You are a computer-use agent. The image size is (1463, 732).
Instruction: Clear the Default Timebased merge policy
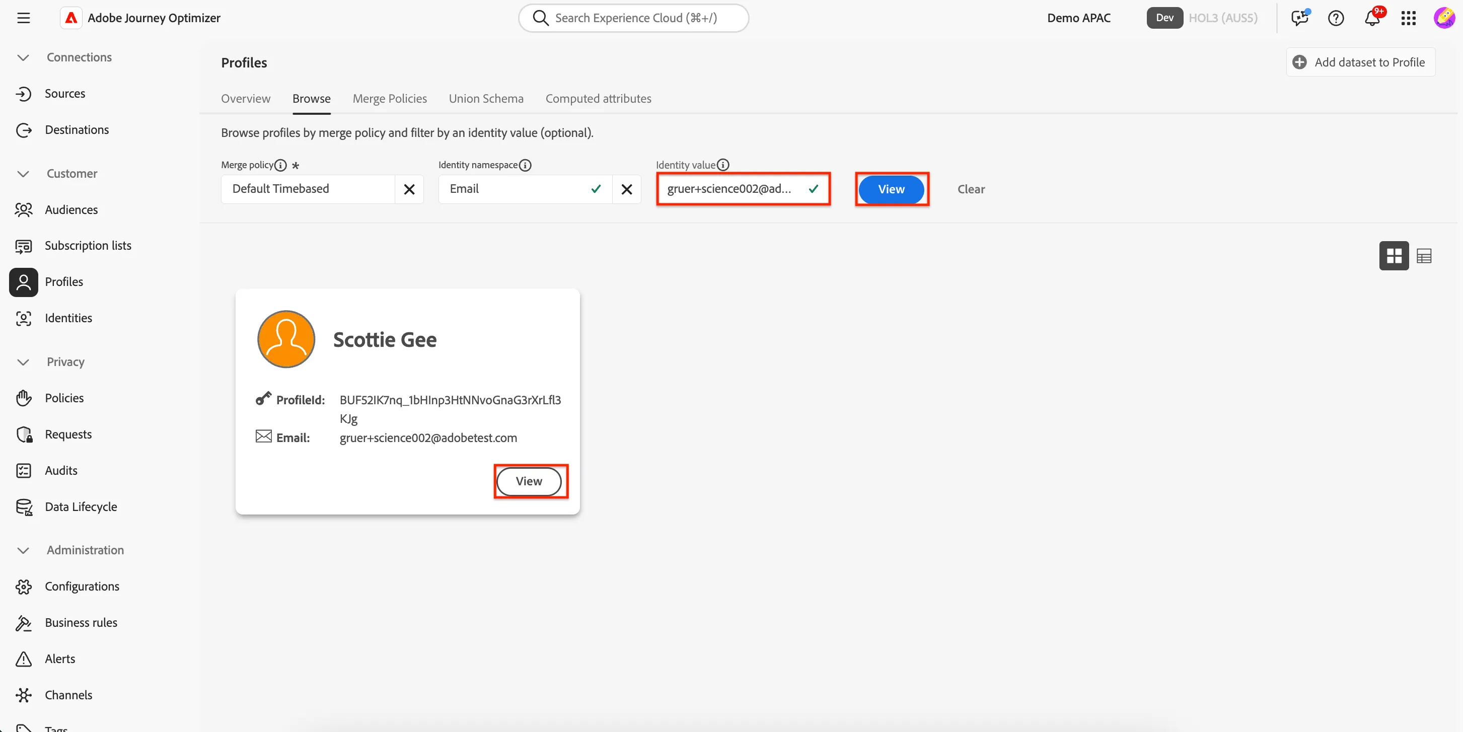pyautogui.click(x=409, y=189)
